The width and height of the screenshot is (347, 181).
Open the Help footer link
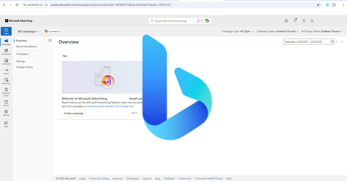tap(229, 179)
